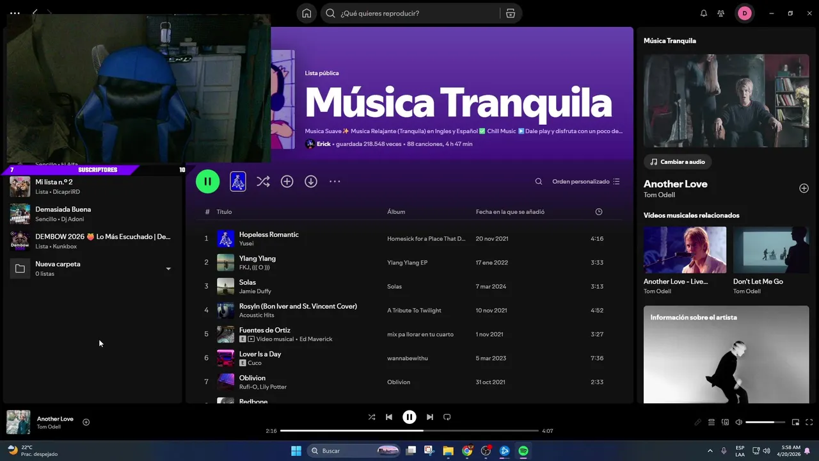Mute with the speaker icon
The height and width of the screenshot is (461, 819).
738,422
